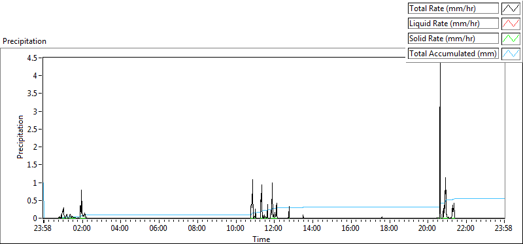Click the Total Rate black line icon

511,9
